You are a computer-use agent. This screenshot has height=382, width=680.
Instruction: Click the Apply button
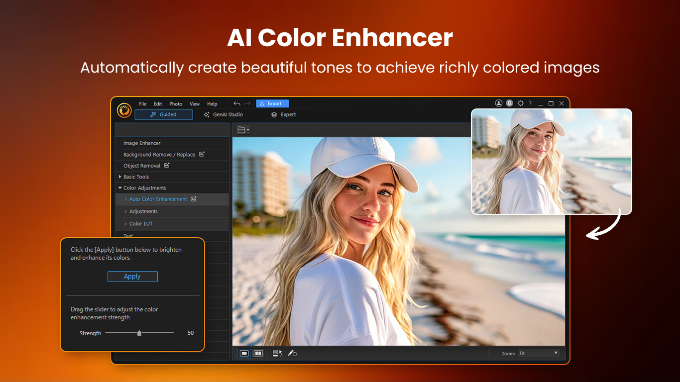132,277
